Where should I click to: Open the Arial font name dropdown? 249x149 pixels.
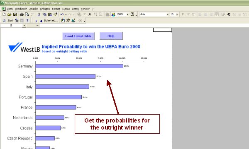pos(168,14)
